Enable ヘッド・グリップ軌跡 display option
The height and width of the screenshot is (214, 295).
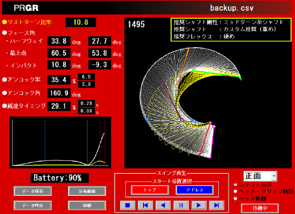click(x=235, y=191)
